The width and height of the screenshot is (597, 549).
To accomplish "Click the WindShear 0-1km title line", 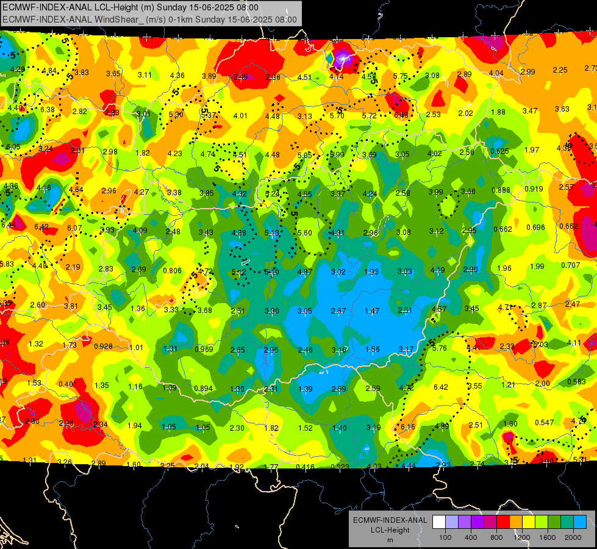I will [x=149, y=20].
